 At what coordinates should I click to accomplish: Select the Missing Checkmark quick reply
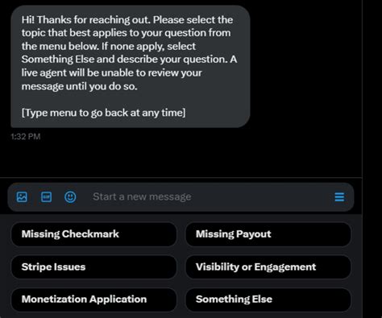(x=93, y=234)
